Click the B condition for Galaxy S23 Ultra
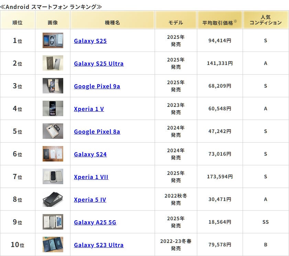Viewport: 289px width, 256px height. [266, 245]
